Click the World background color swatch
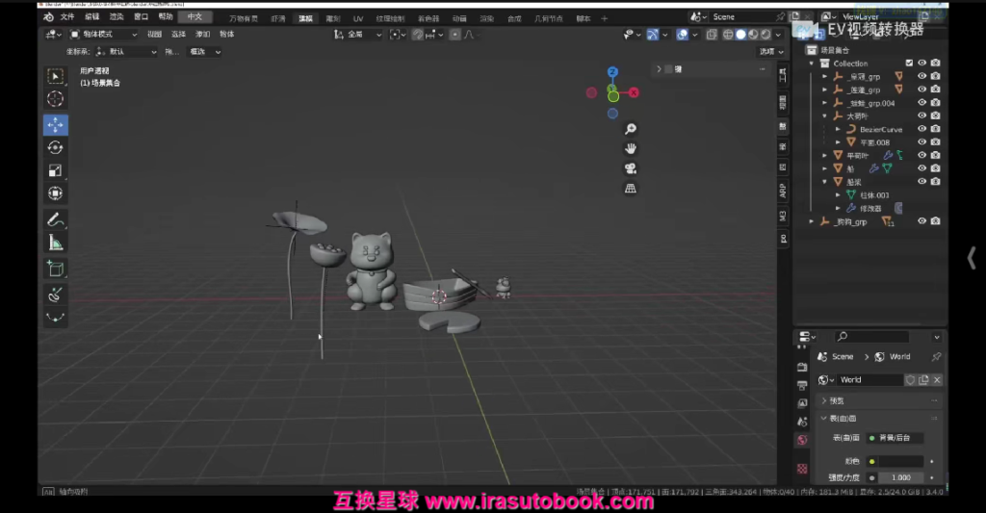 pyautogui.click(x=900, y=461)
